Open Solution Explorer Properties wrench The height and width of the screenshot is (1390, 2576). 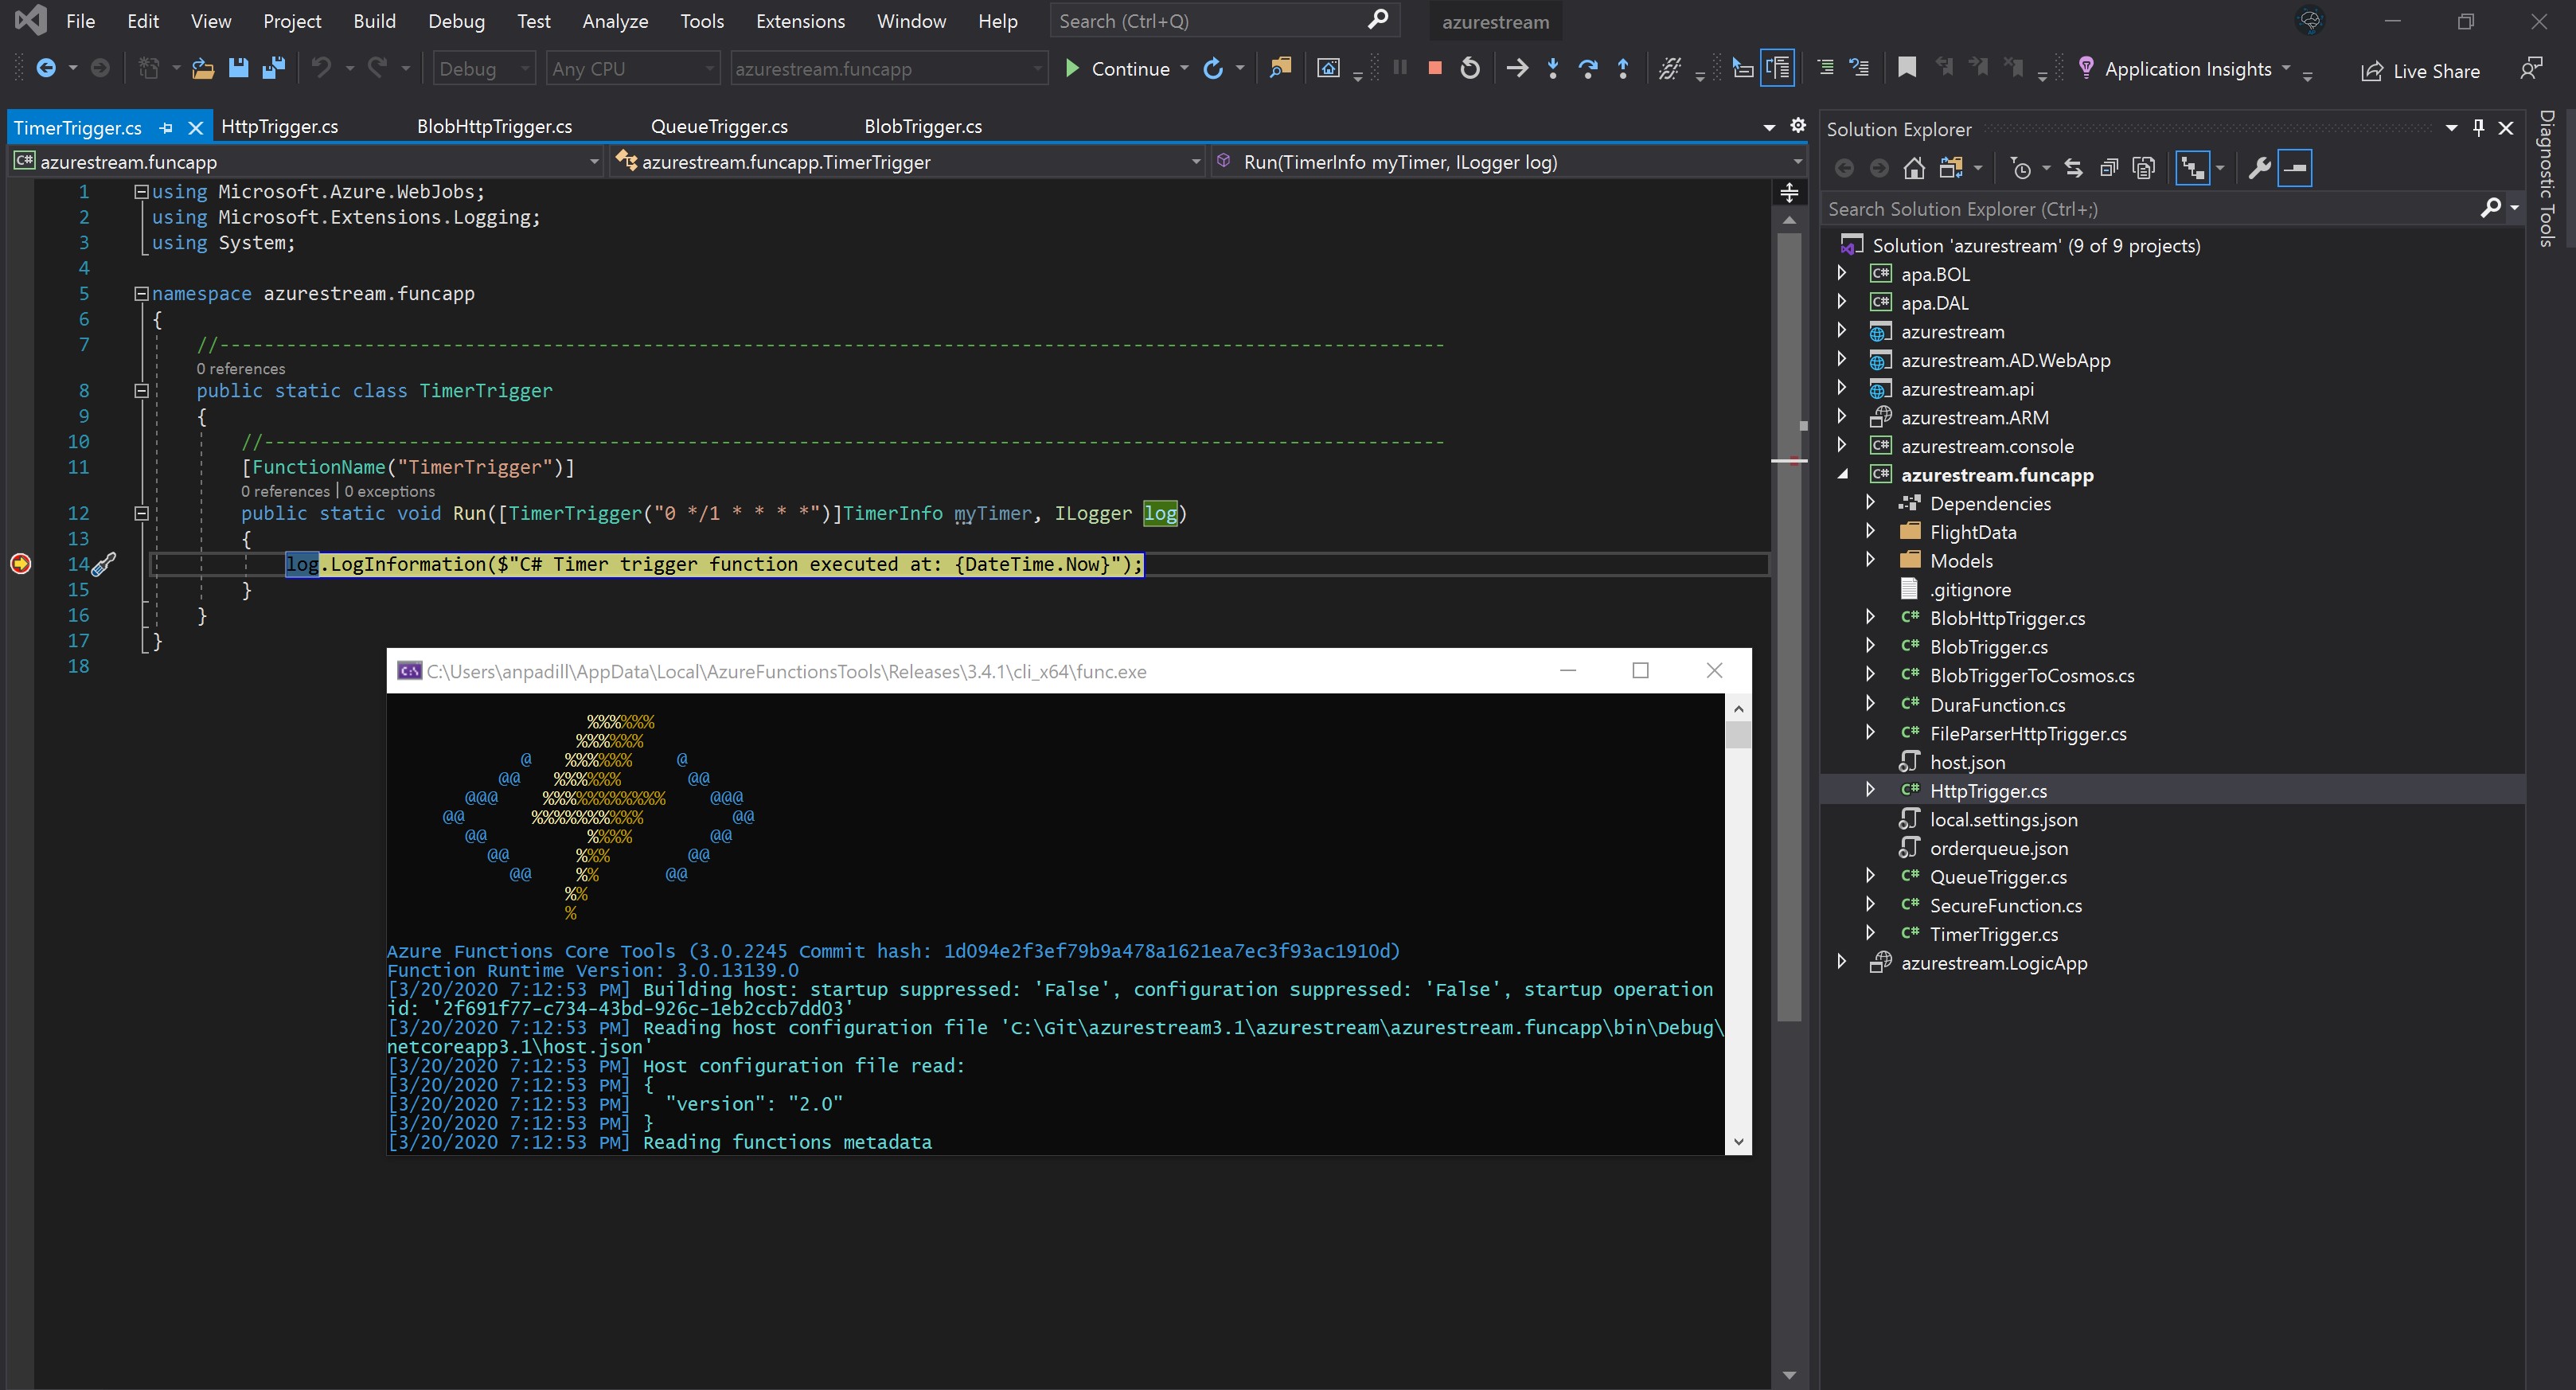(x=2259, y=168)
